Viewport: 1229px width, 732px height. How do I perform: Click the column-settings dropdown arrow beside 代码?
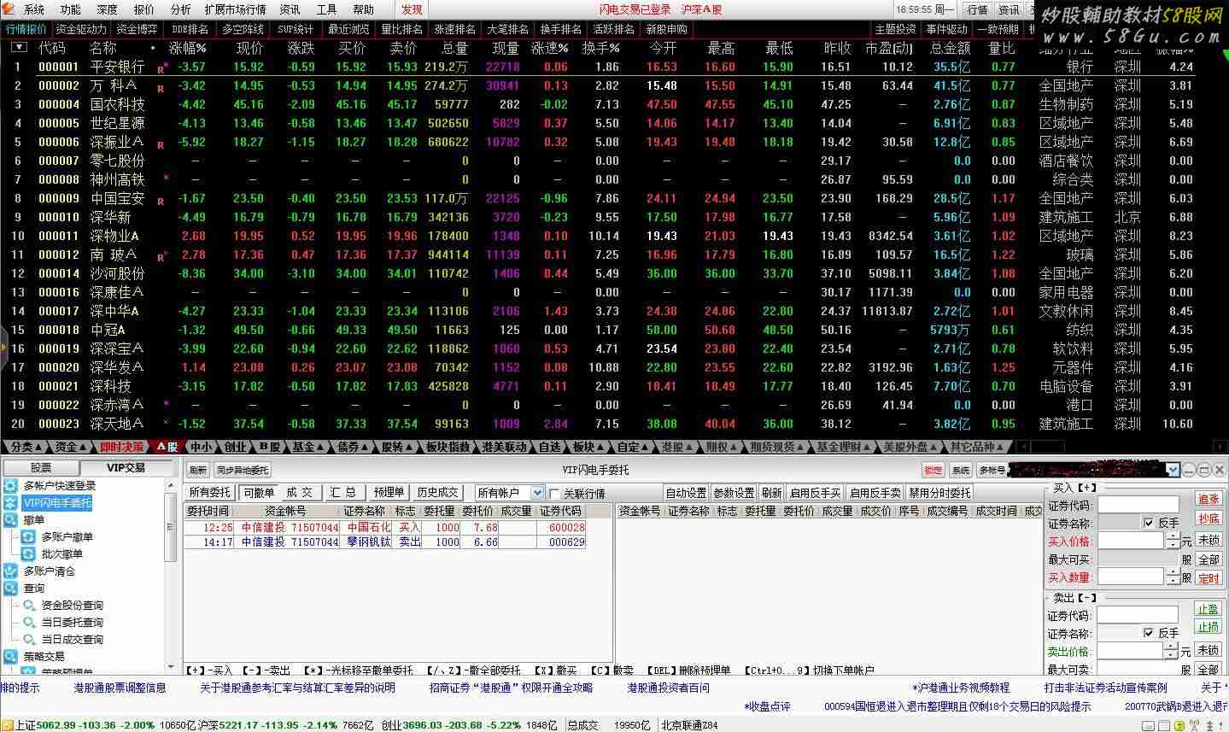pos(20,48)
